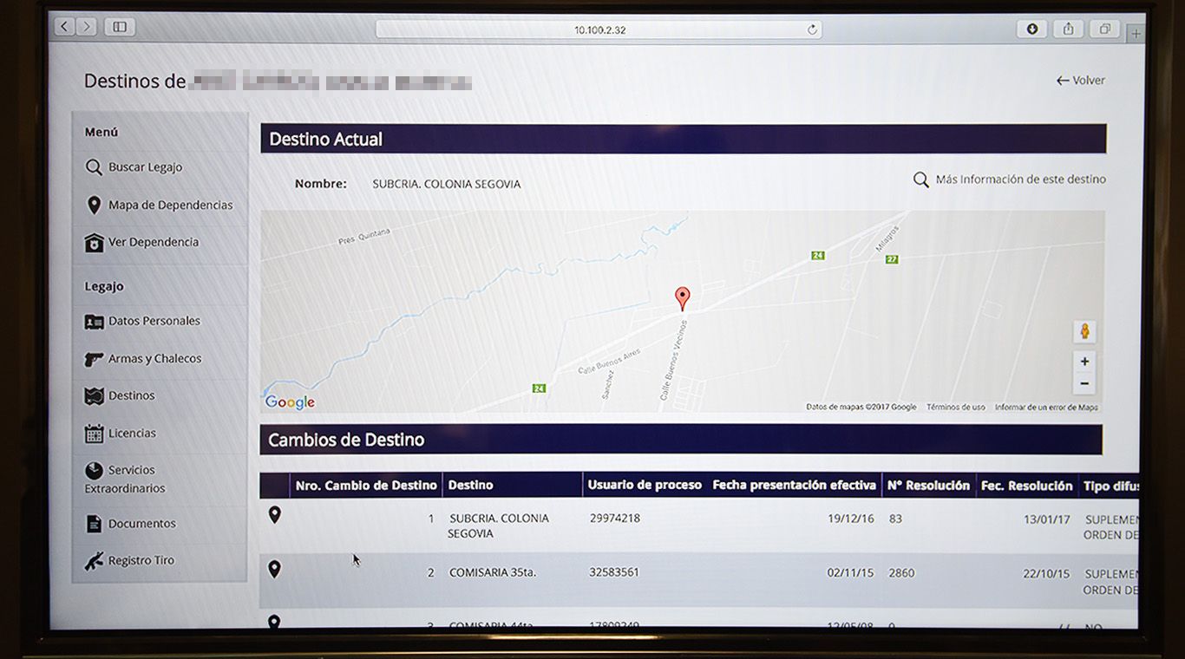
Task: Reload the page in the browser
Action: coord(812,29)
